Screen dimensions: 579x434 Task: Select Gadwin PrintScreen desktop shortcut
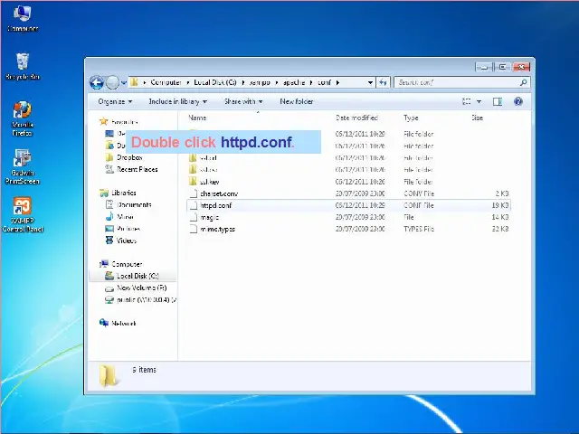[22, 166]
